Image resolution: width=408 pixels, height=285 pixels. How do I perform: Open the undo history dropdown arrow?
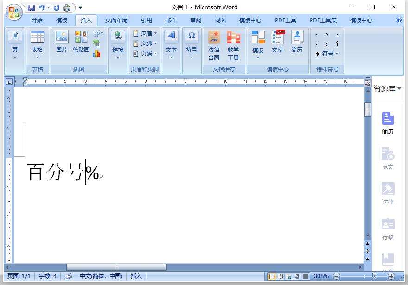coord(48,8)
